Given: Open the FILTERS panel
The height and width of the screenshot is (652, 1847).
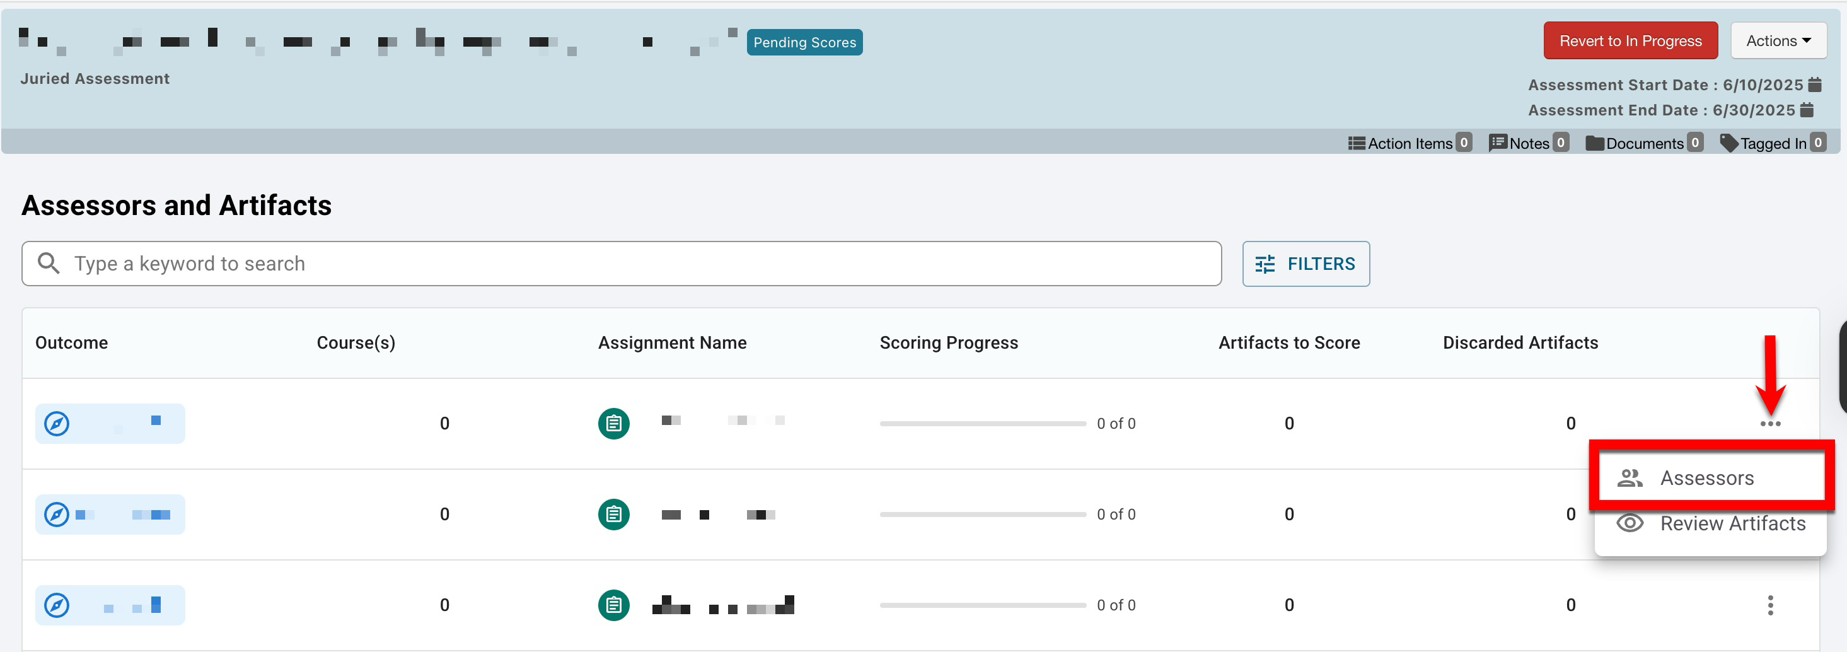Looking at the screenshot, I should tap(1305, 264).
